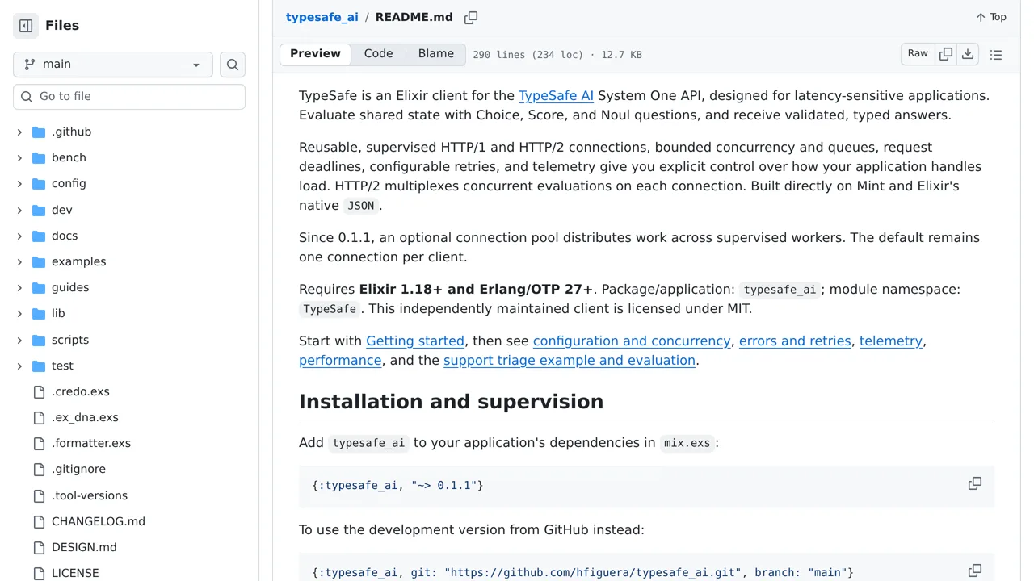Expand the lib folder chevron

[x=19, y=313]
